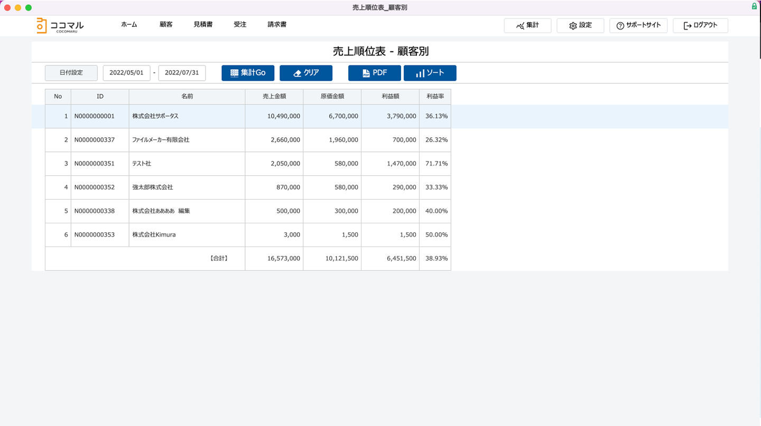Click the サポートサイト question mark icon
The height and width of the screenshot is (426, 761).
(620, 25)
